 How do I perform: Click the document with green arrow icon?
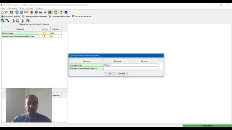[13, 21]
